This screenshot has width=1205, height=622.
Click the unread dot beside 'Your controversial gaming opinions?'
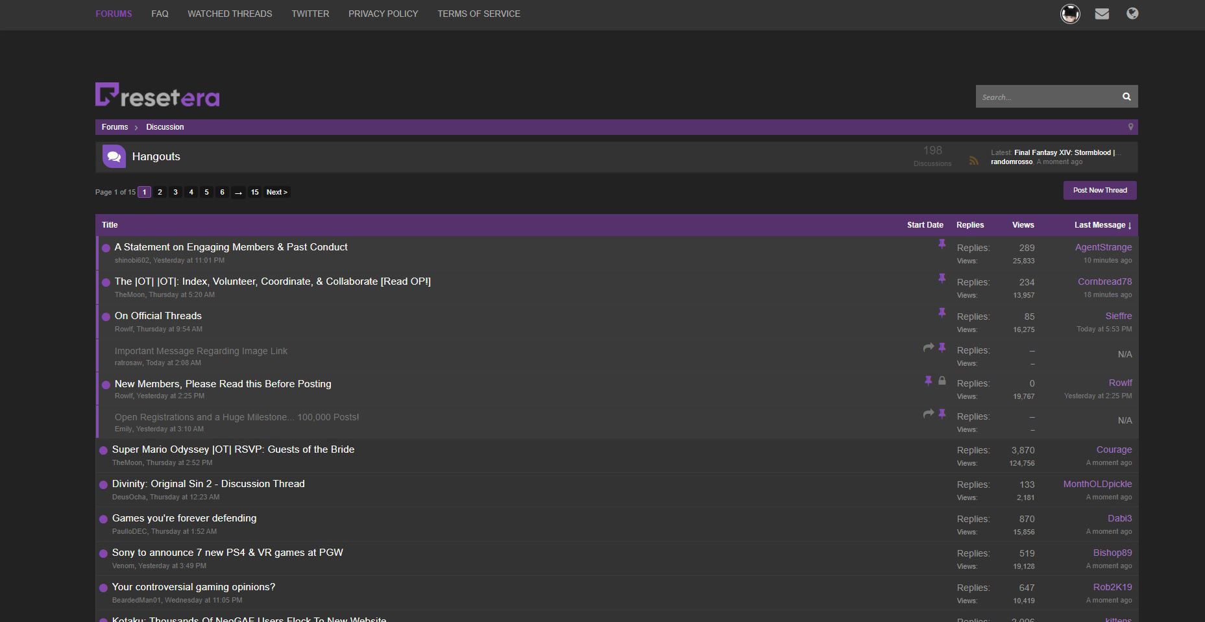click(x=103, y=588)
